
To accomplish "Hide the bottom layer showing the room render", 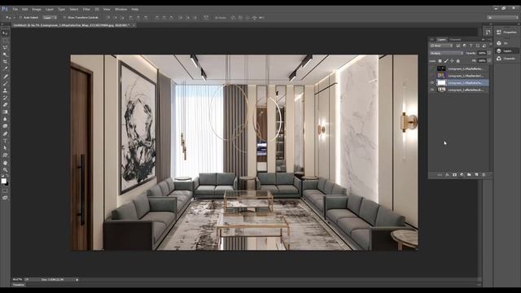I will pyautogui.click(x=432, y=90).
